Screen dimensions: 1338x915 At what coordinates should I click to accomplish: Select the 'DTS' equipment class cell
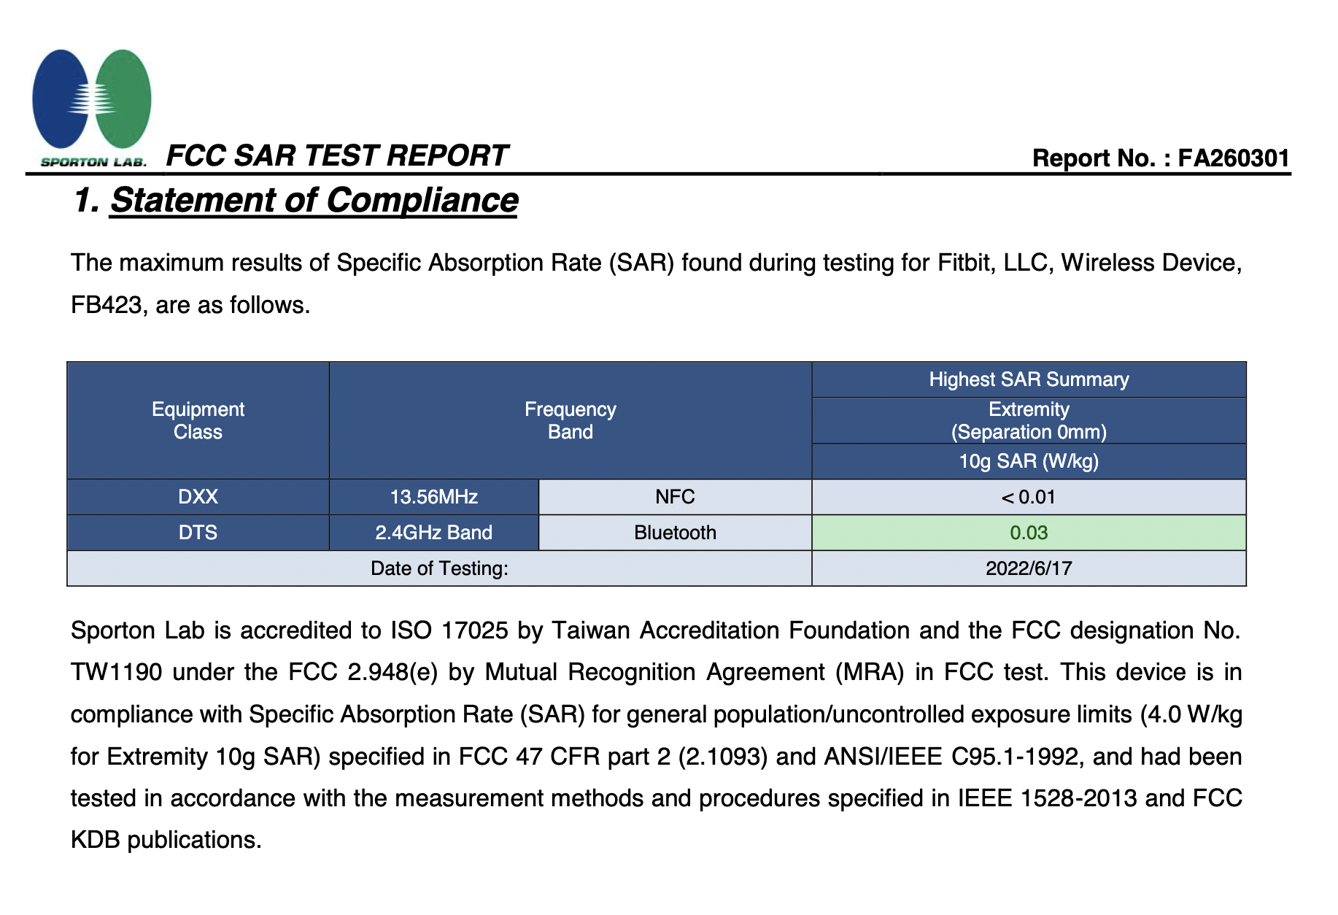[198, 533]
